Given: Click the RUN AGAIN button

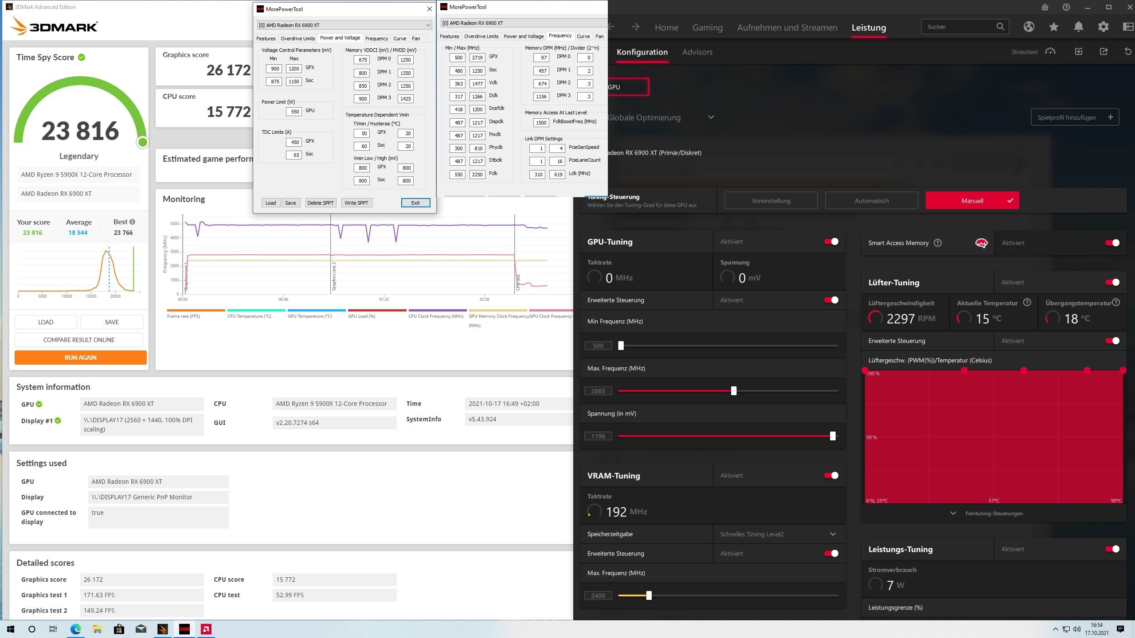Looking at the screenshot, I should (80, 358).
